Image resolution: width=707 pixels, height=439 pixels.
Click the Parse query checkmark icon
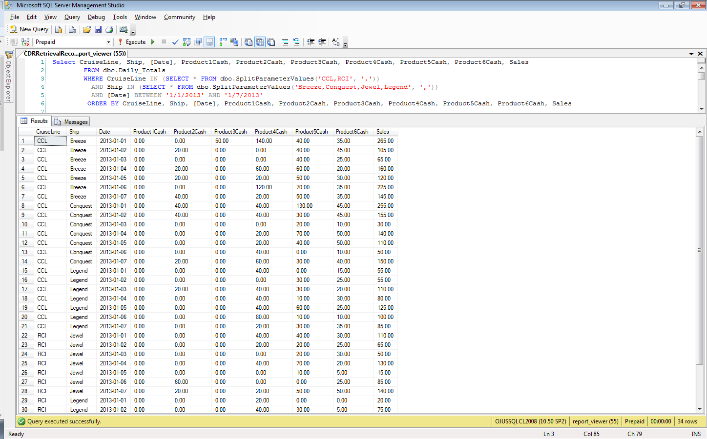pos(175,42)
